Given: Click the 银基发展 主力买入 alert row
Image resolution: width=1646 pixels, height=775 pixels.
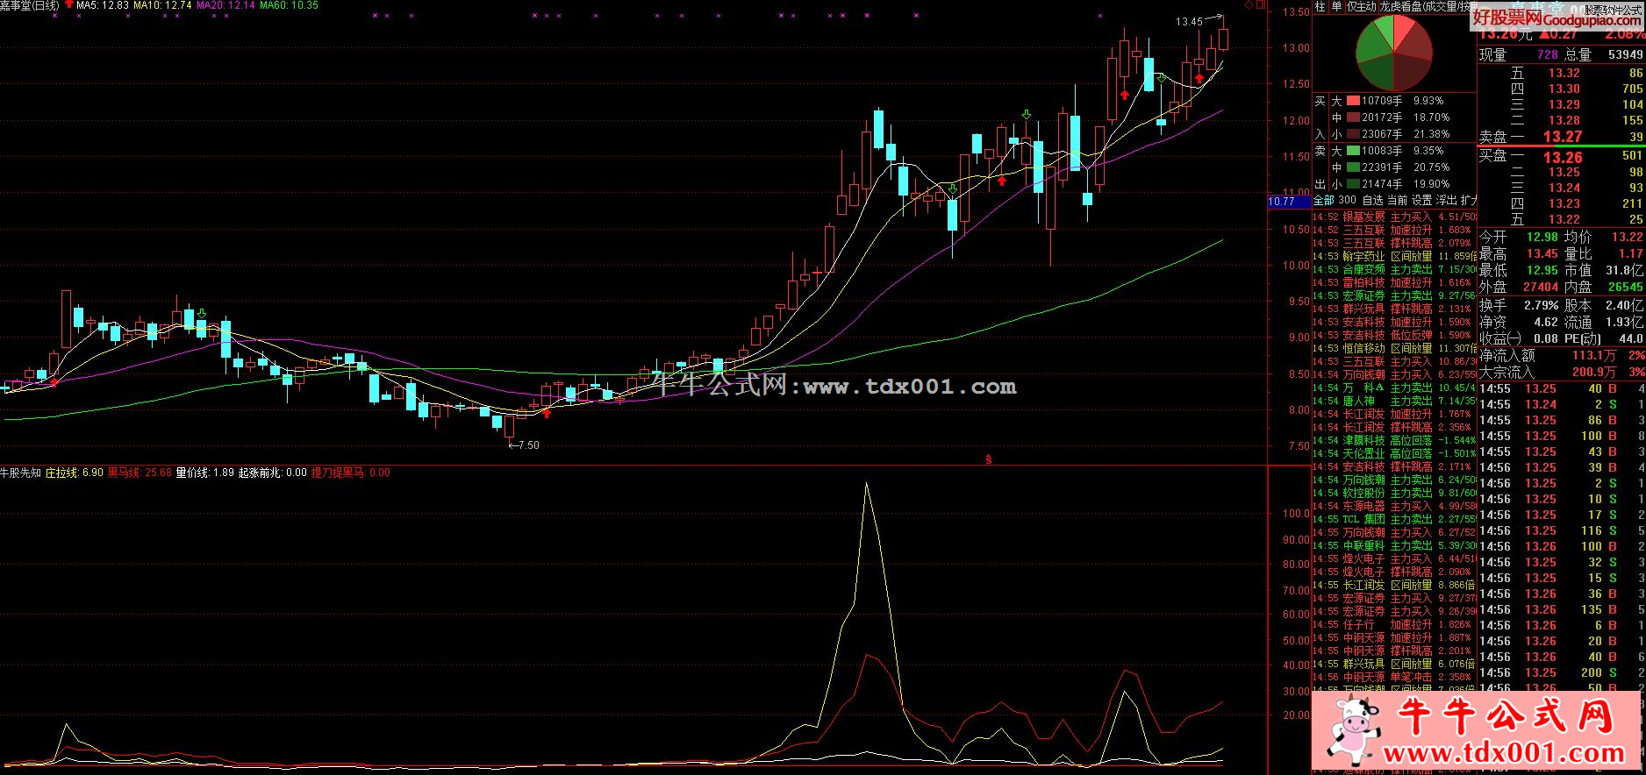Looking at the screenshot, I should (1394, 217).
